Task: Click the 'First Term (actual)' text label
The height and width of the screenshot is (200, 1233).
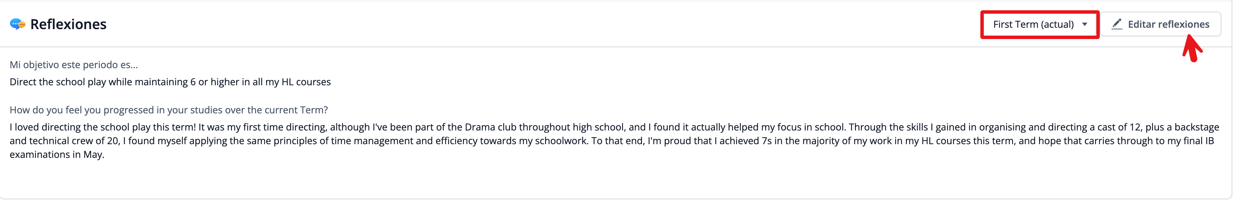Action: 1033,24
